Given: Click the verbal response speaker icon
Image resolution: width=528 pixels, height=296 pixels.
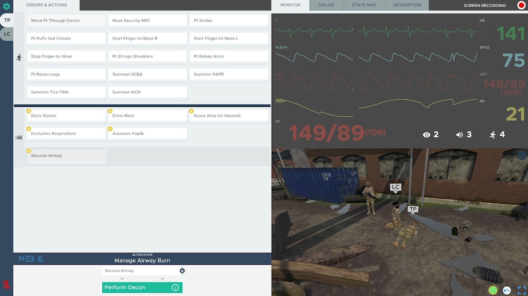Looking at the screenshot, I should [459, 135].
